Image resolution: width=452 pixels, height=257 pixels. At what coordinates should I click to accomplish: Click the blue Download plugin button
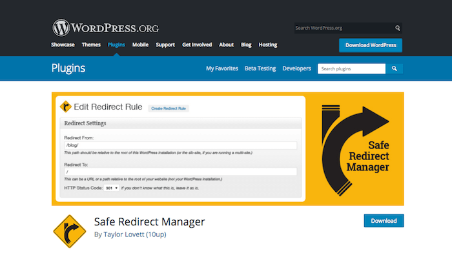[384, 221]
